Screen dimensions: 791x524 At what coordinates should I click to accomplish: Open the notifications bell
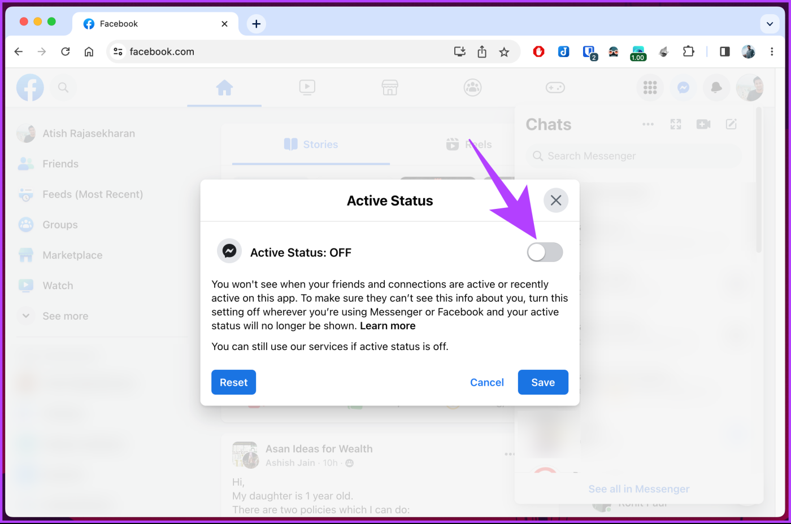click(x=716, y=88)
